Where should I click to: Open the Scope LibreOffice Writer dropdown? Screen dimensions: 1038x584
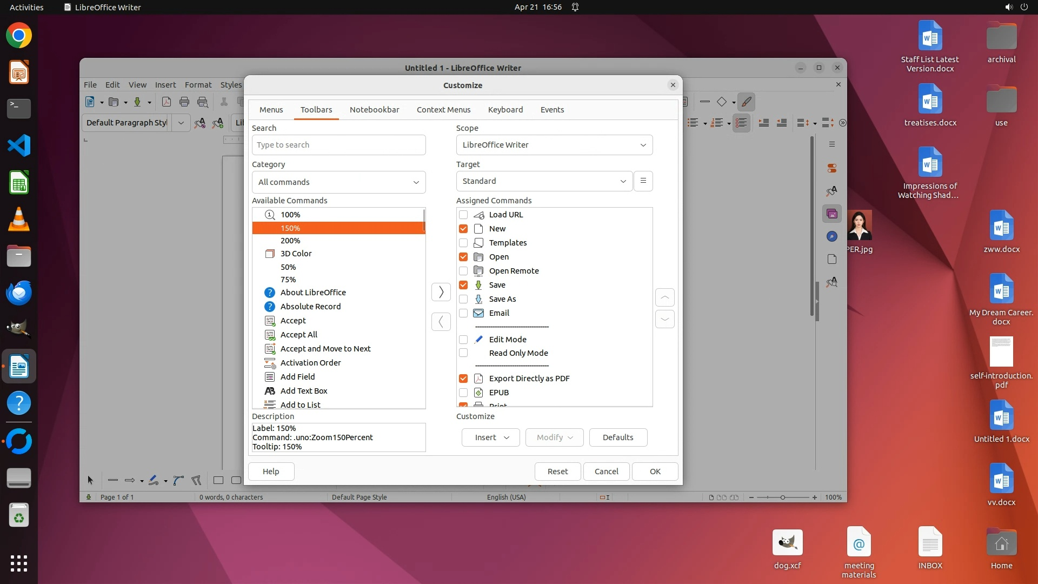tap(554, 145)
